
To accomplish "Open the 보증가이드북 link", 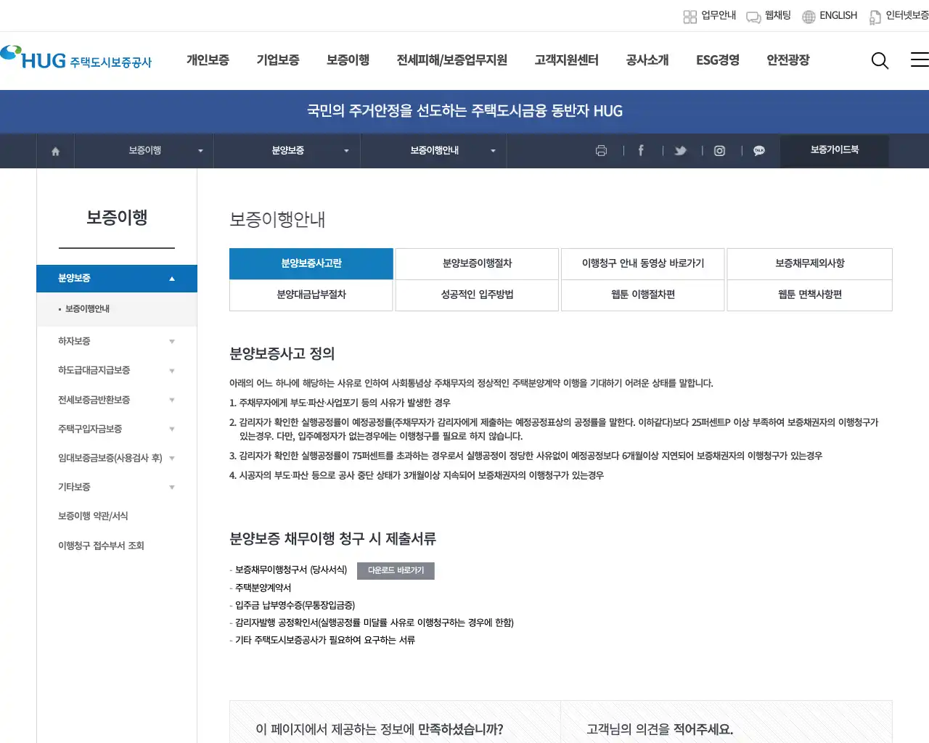I will tap(834, 151).
